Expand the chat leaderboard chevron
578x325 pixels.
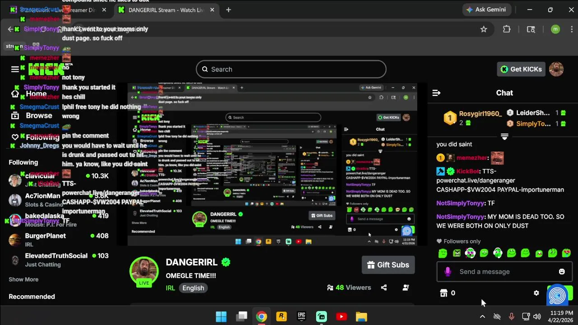504,136
